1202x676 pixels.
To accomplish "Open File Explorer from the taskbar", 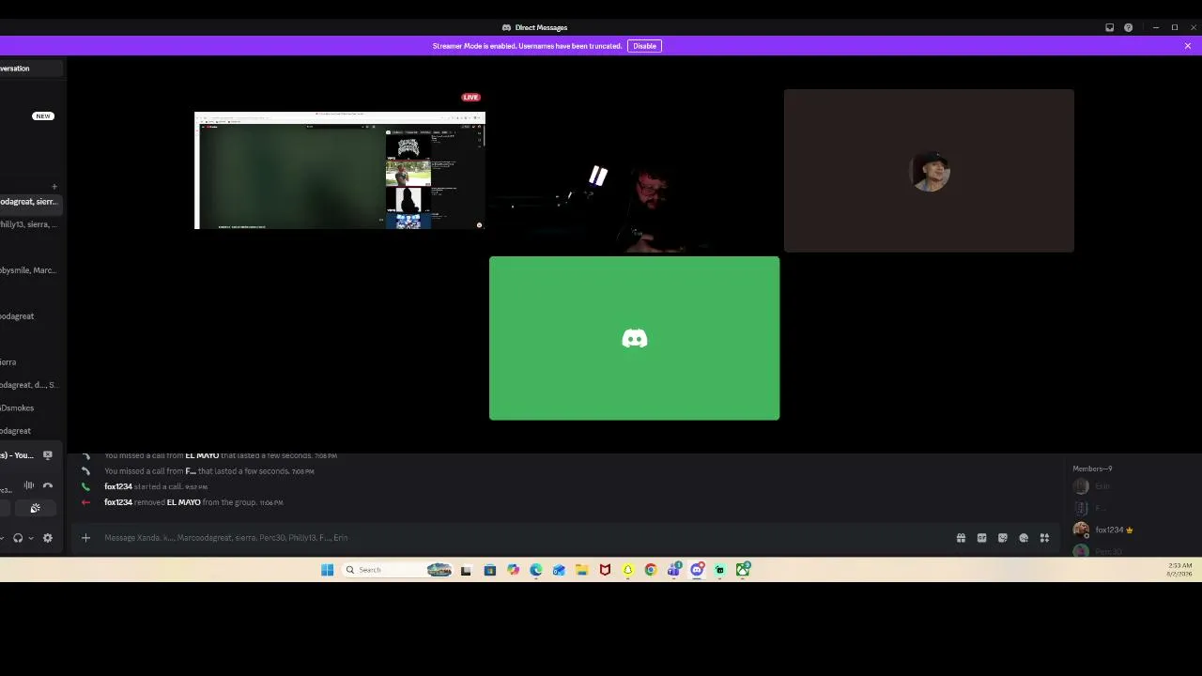I will click(x=581, y=570).
